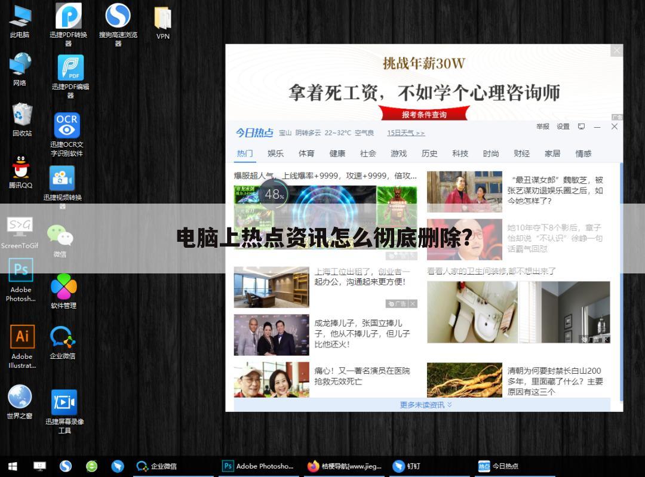The image size is (645, 477).
Task: Close the 上海工位 ad with X
Action: pyautogui.click(x=413, y=303)
